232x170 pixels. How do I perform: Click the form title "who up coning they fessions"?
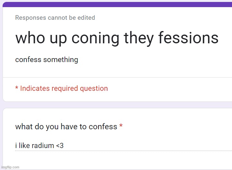[x=117, y=38]
